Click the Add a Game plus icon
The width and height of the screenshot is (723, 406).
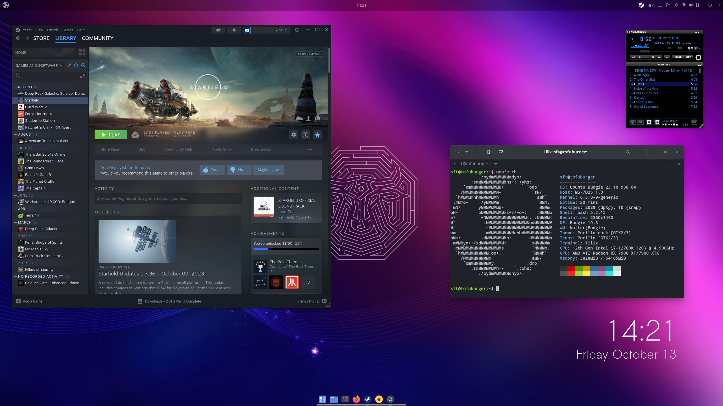[x=18, y=301]
